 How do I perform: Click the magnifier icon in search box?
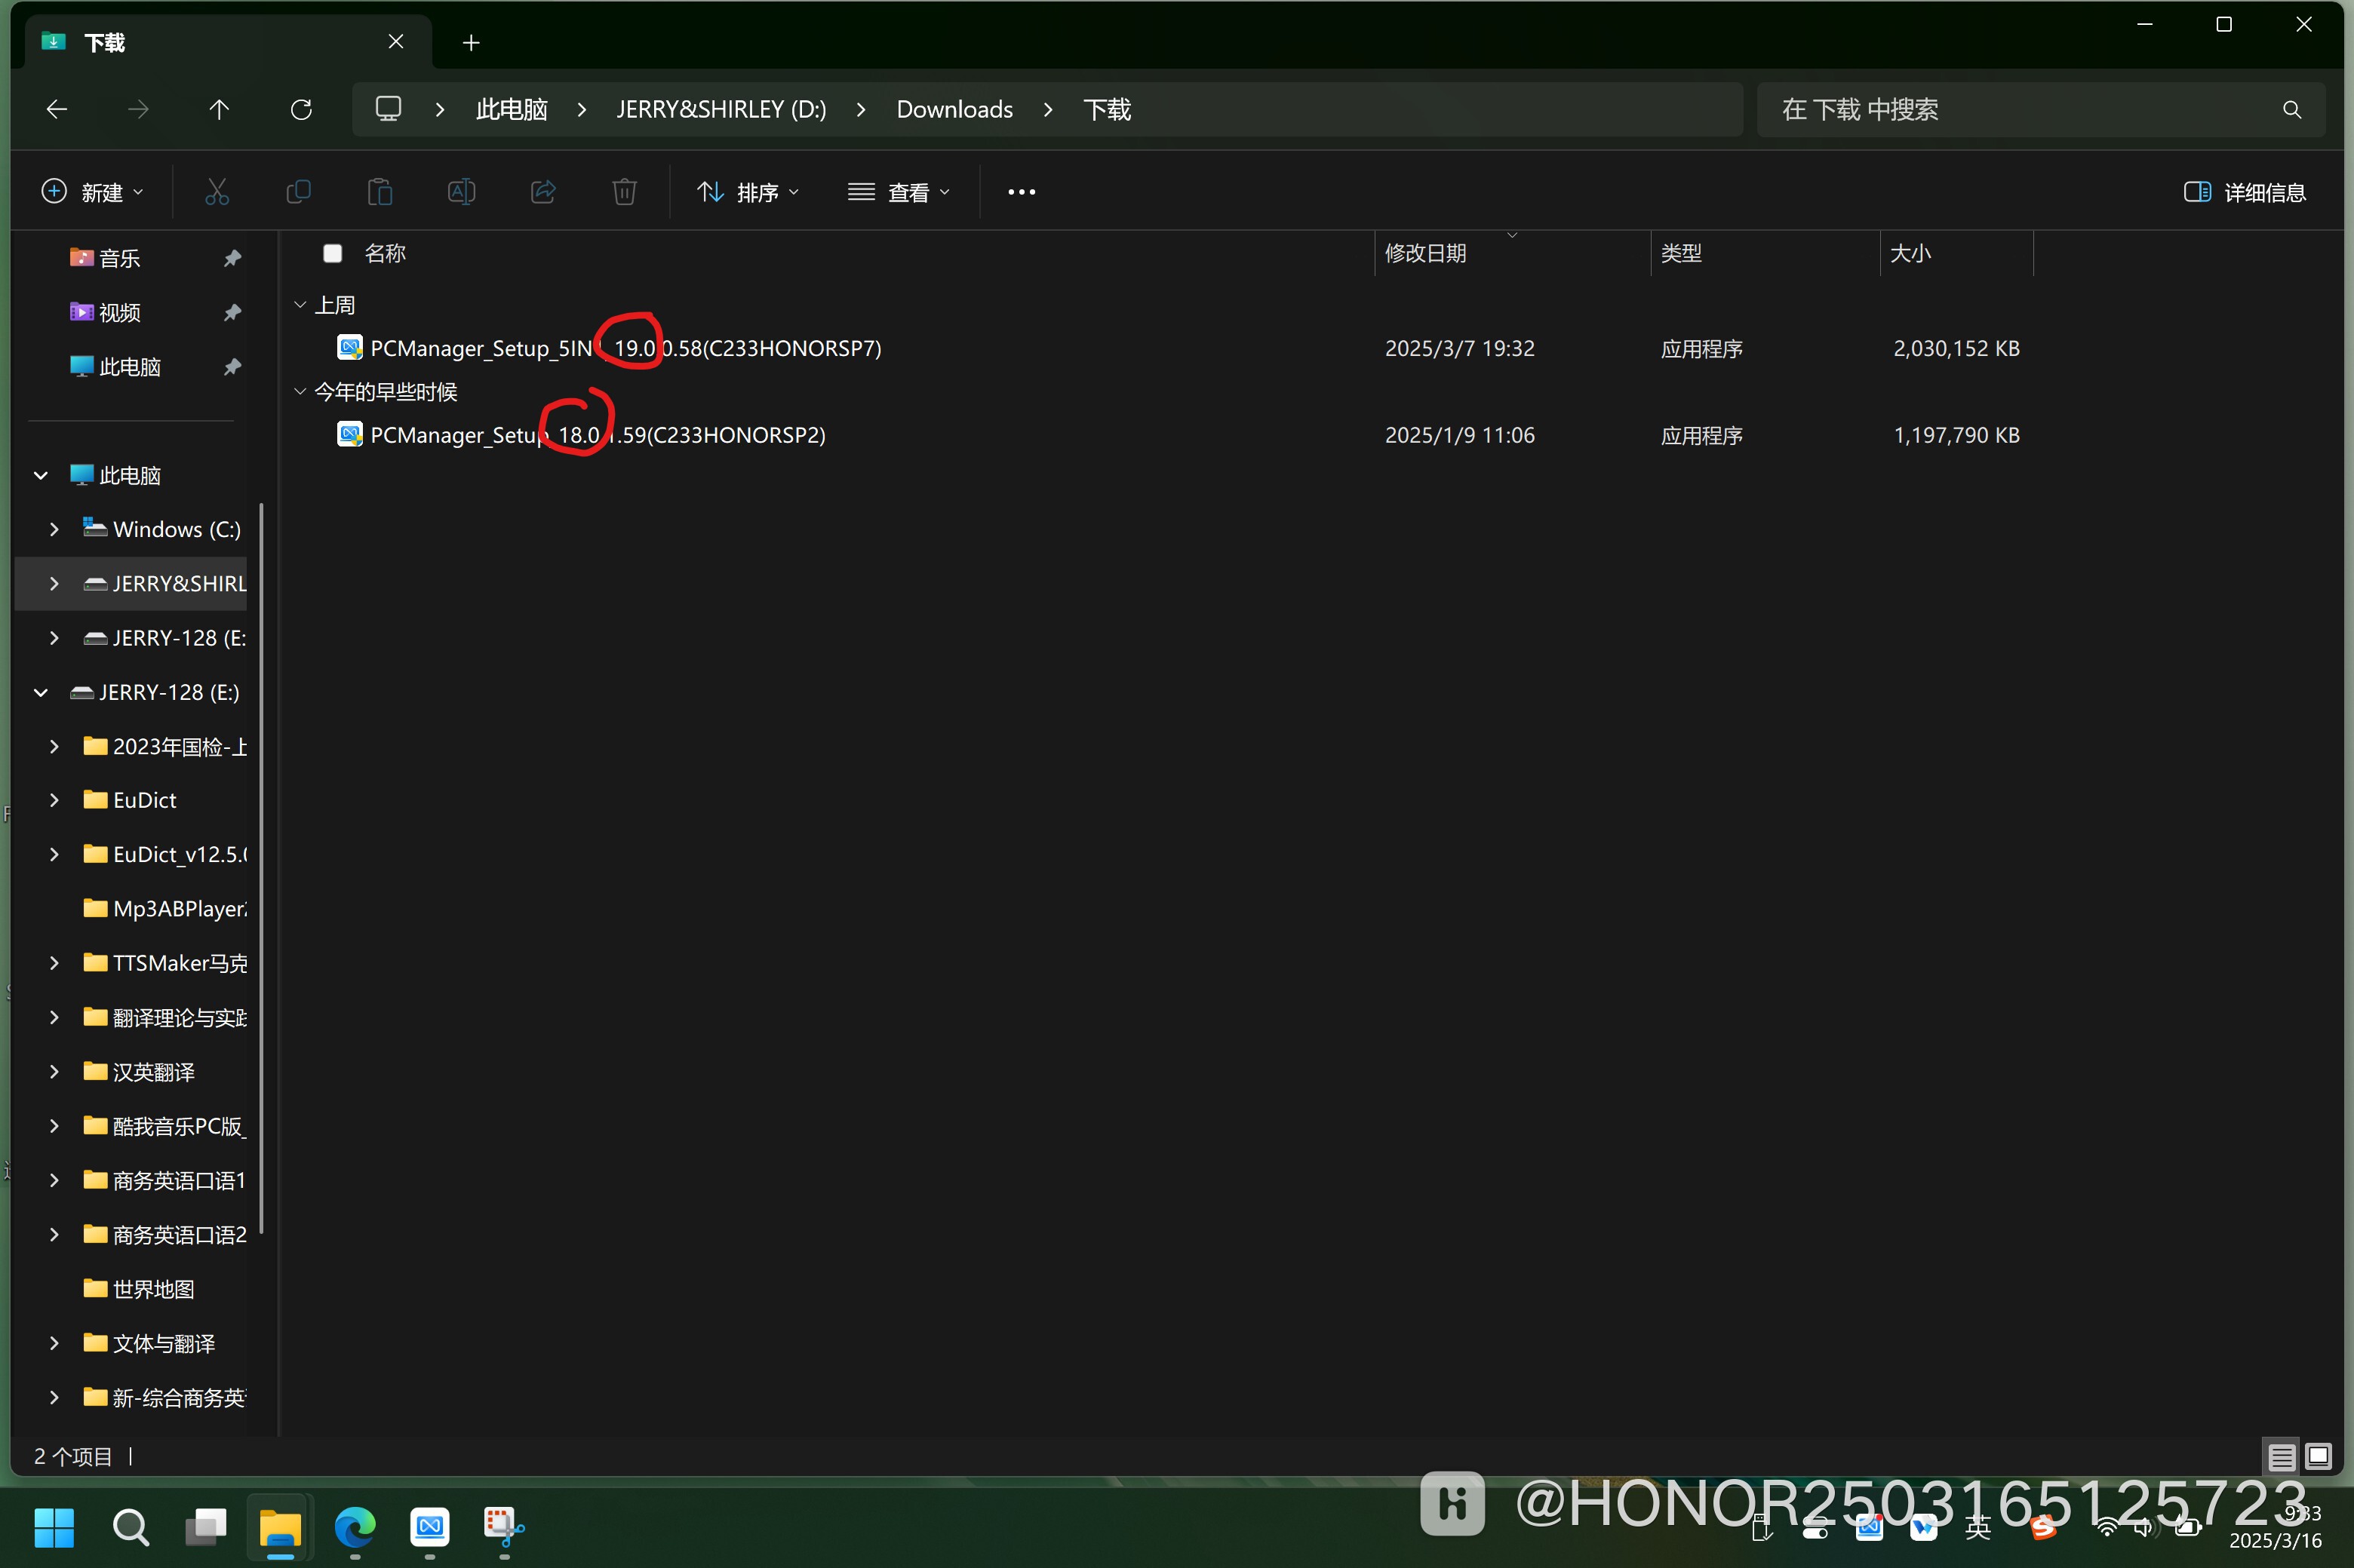click(2292, 109)
